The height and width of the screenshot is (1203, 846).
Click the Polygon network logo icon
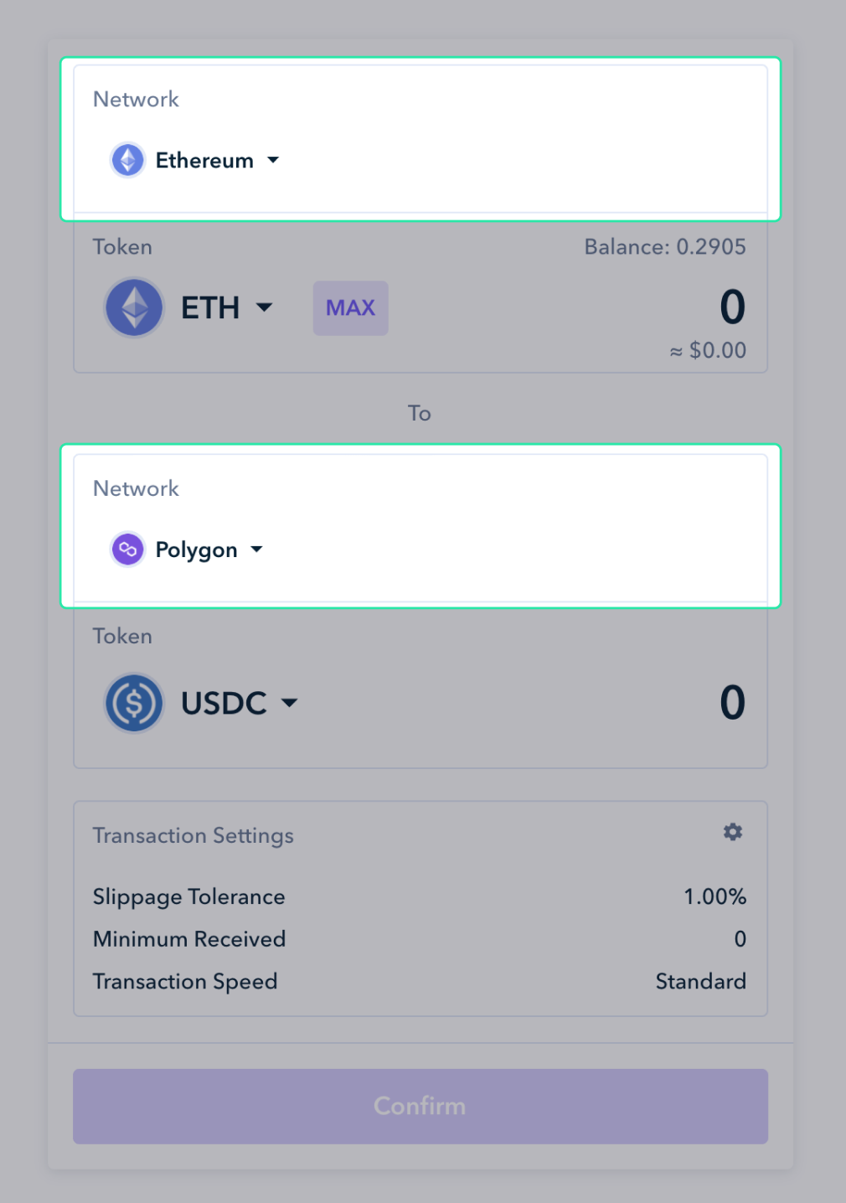point(128,550)
